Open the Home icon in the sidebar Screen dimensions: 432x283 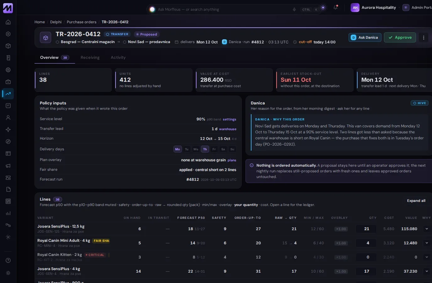(8, 22)
